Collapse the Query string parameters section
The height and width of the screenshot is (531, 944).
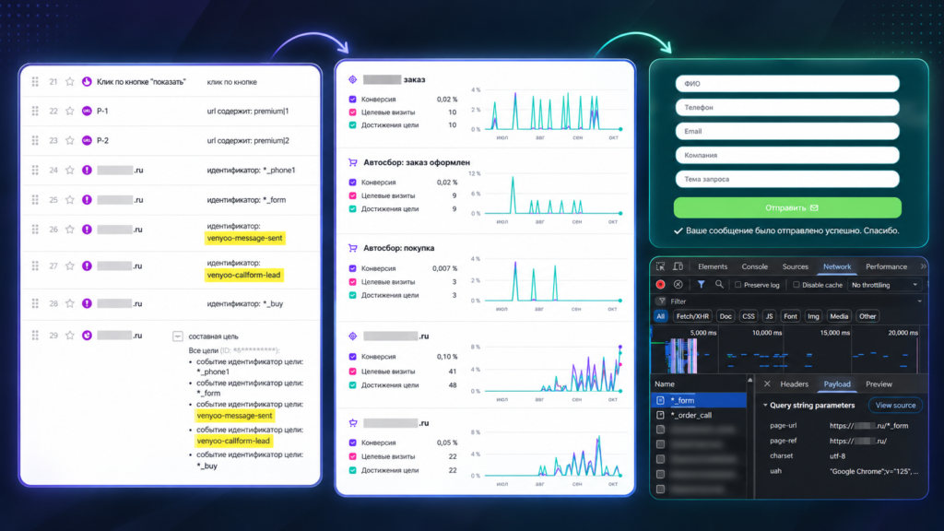pyautogui.click(x=765, y=406)
